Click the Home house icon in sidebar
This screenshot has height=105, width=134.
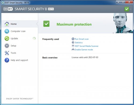point(7,24)
